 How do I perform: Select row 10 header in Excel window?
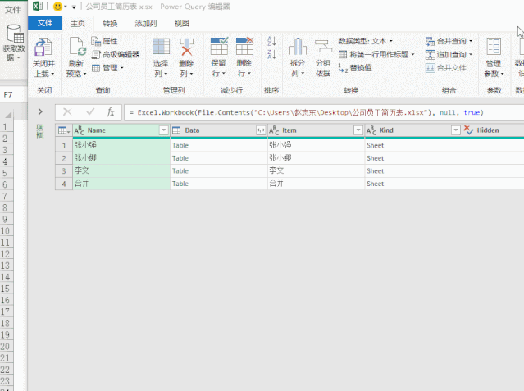[6, 231]
